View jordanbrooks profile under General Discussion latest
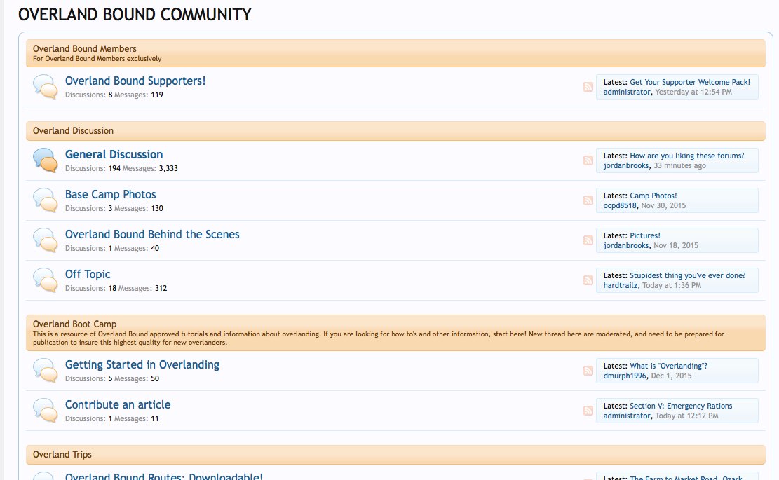Screen dimensions: 779x480 coord(626,166)
